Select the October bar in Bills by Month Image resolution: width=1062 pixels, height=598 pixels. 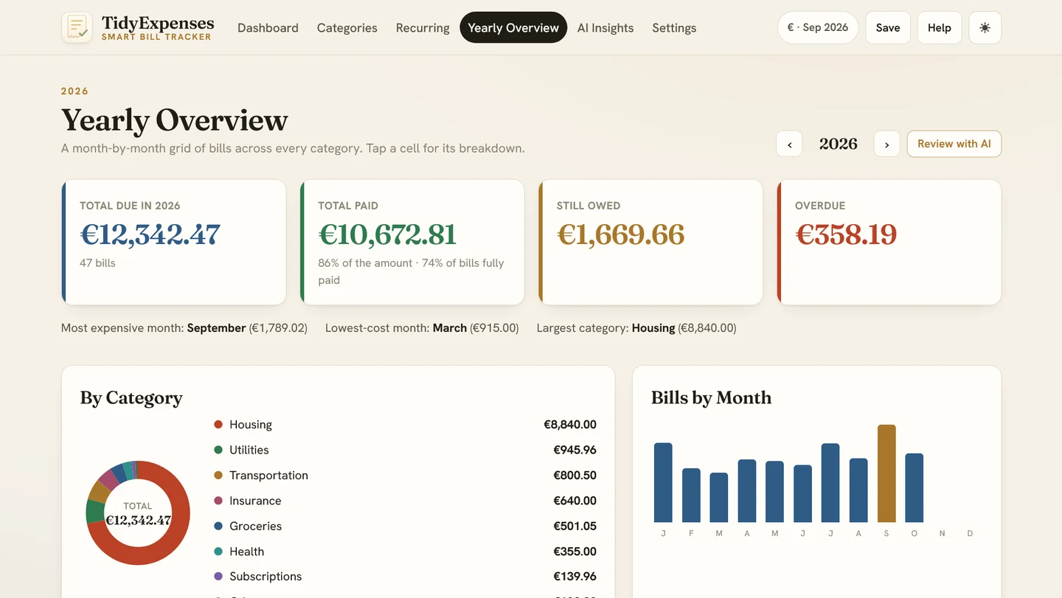tap(914, 487)
